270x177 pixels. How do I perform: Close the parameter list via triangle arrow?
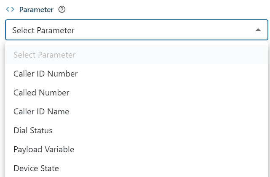tap(258, 30)
